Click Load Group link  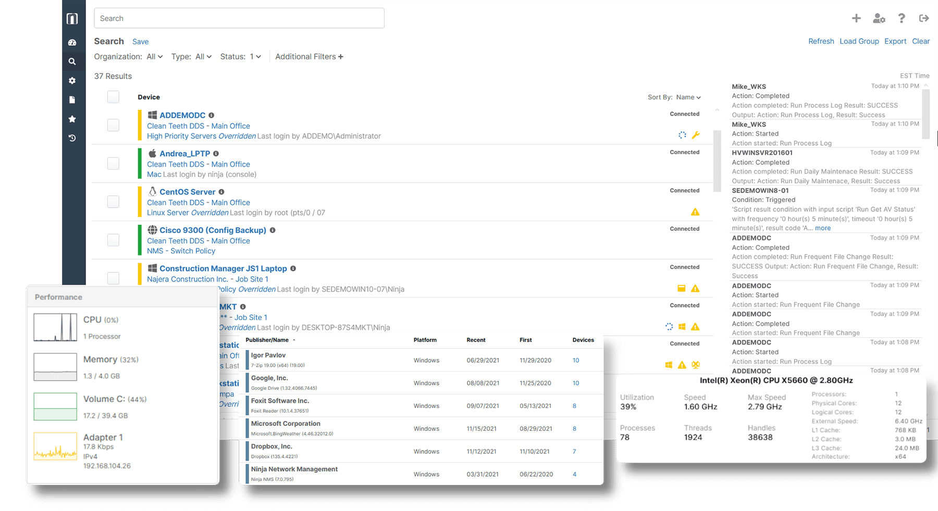click(859, 41)
